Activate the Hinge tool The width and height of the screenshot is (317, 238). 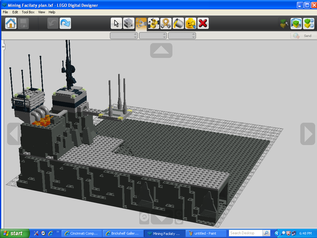tap(141, 23)
